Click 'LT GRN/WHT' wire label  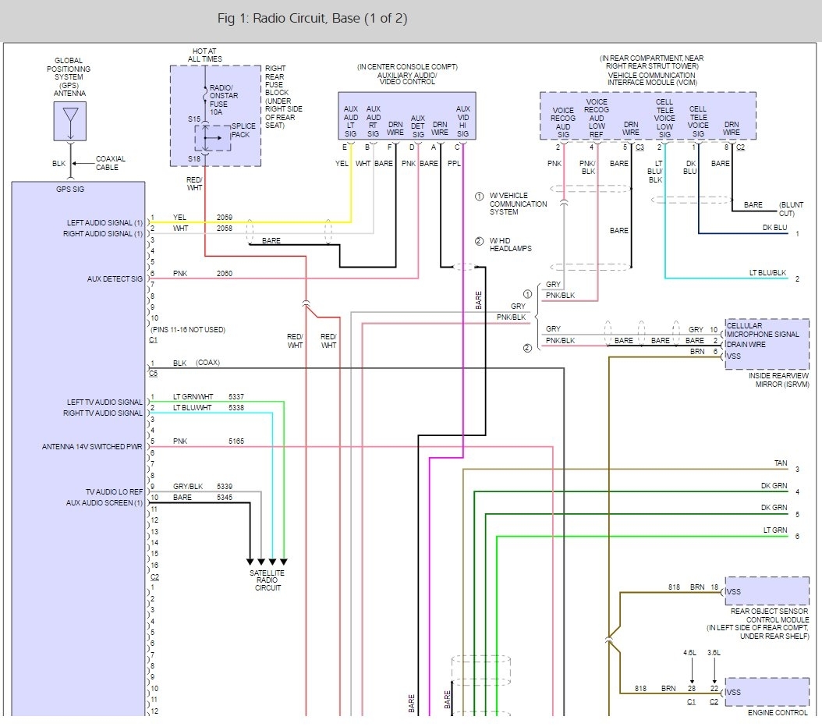193,397
